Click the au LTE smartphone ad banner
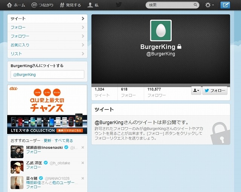The height and width of the screenshot is (192, 241). (47, 110)
